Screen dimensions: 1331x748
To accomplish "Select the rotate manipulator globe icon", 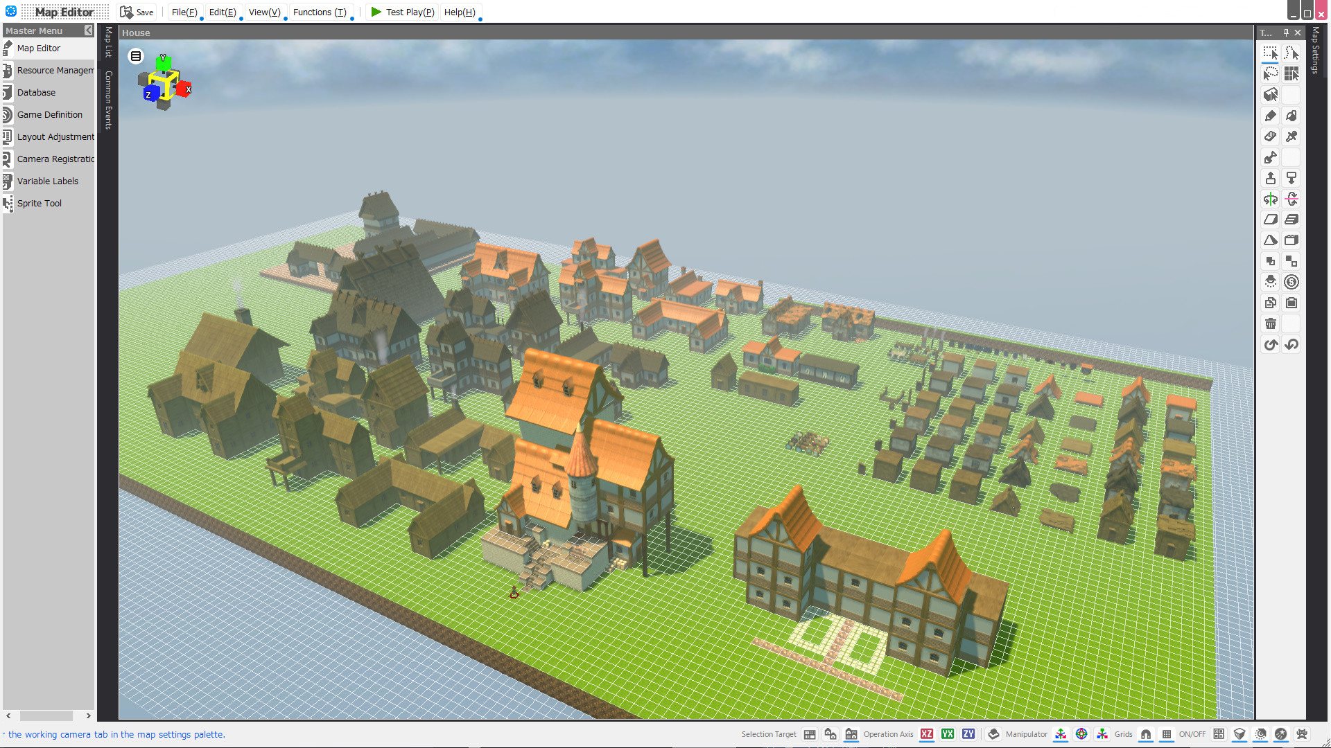I will (1081, 734).
